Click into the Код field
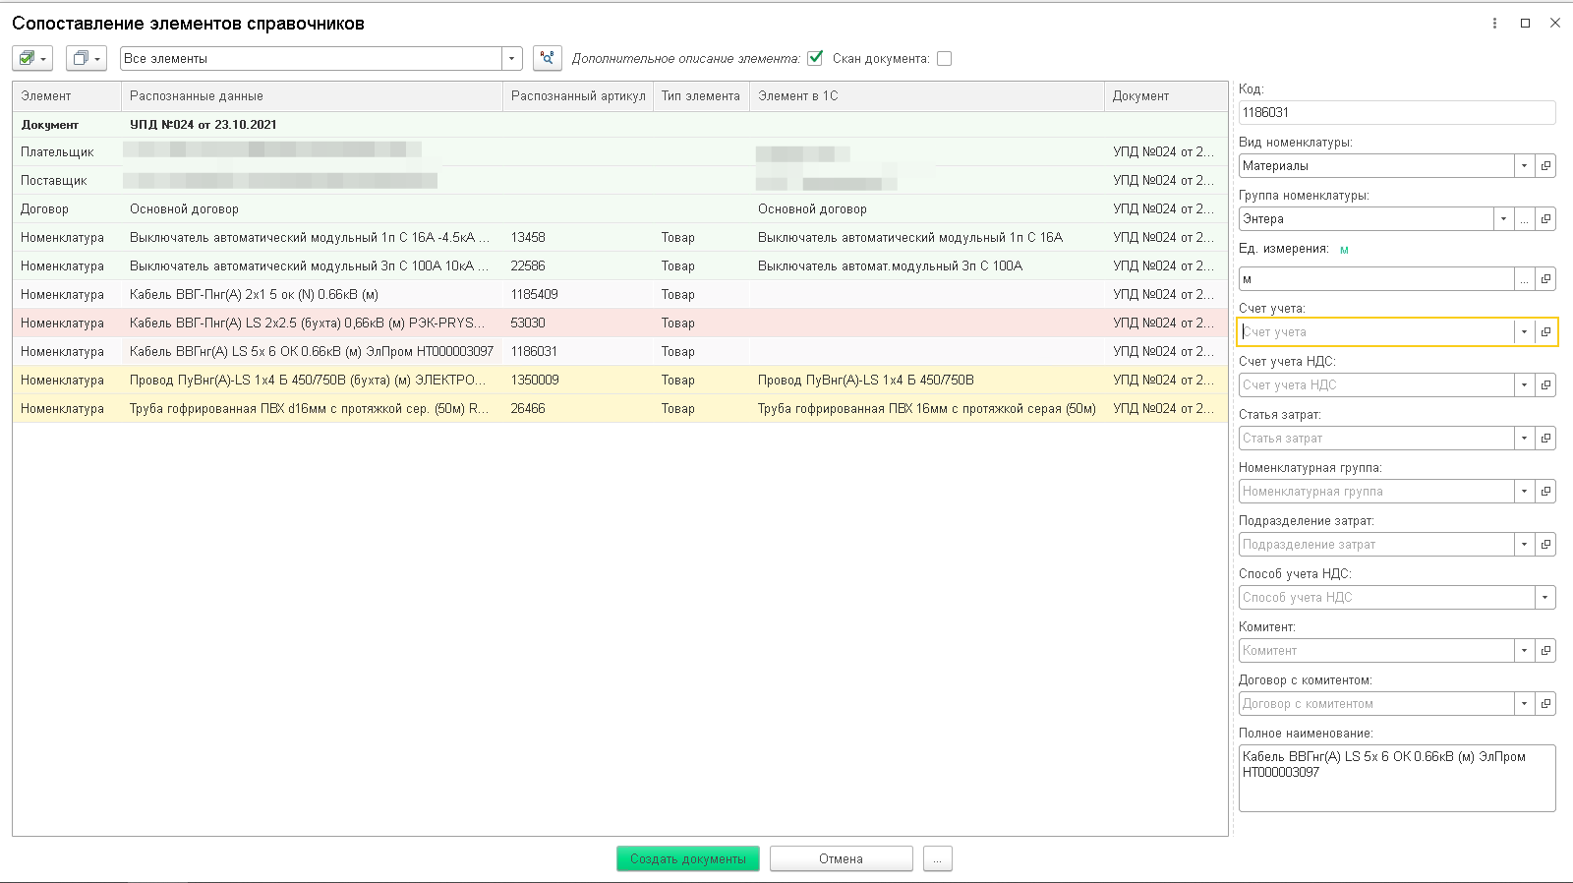The image size is (1573, 883). (x=1397, y=113)
